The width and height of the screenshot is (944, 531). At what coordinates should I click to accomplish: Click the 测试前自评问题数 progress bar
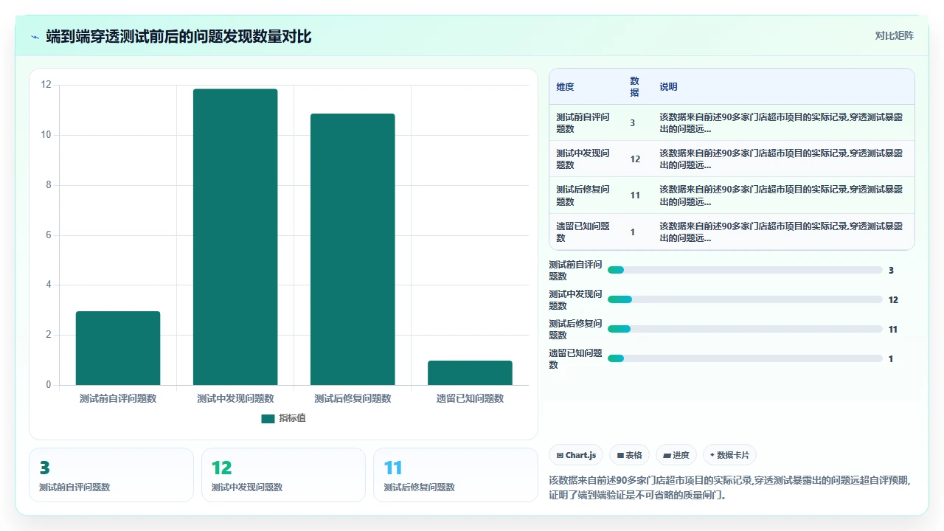tap(745, 270)
